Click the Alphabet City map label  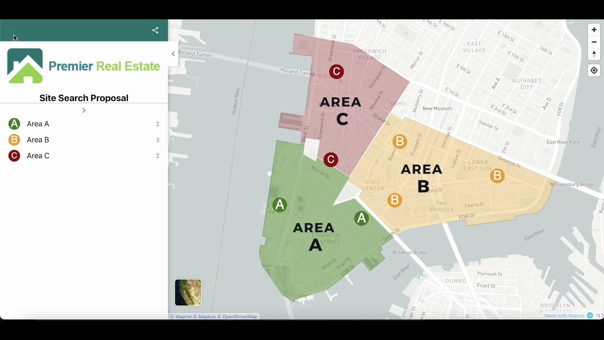(x=527, y=84)
